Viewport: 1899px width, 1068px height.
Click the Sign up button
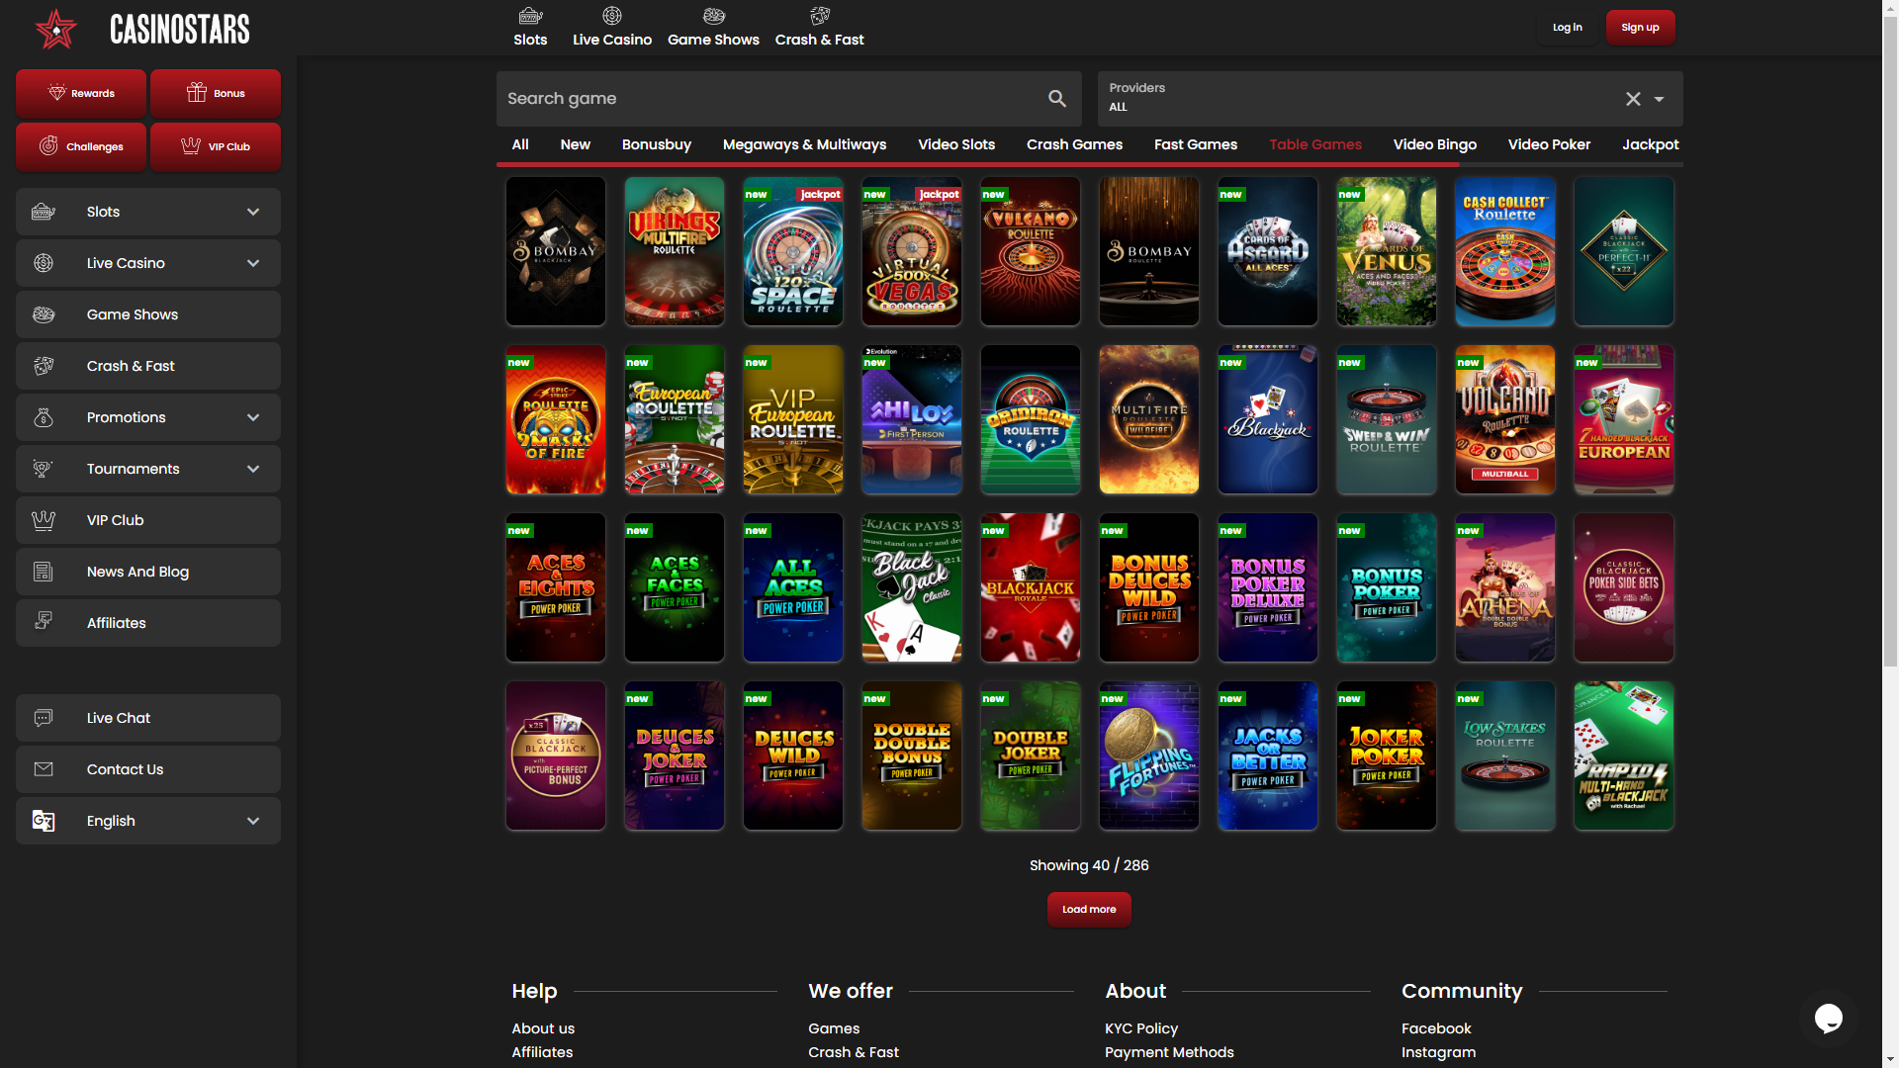click(x=1640, y=28)
